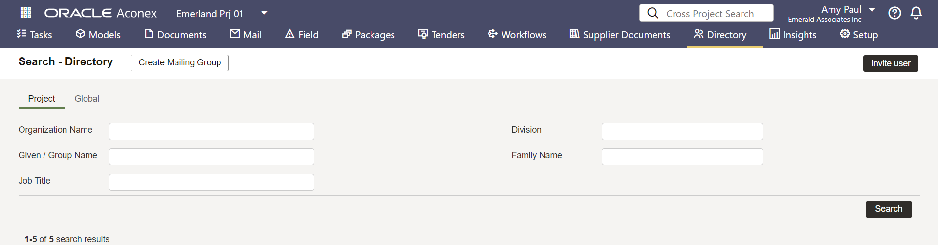Image resolution: width=938 pixels, height=245 pixels.
Task: Open the Setup gear menu
Action: point(859,35)
